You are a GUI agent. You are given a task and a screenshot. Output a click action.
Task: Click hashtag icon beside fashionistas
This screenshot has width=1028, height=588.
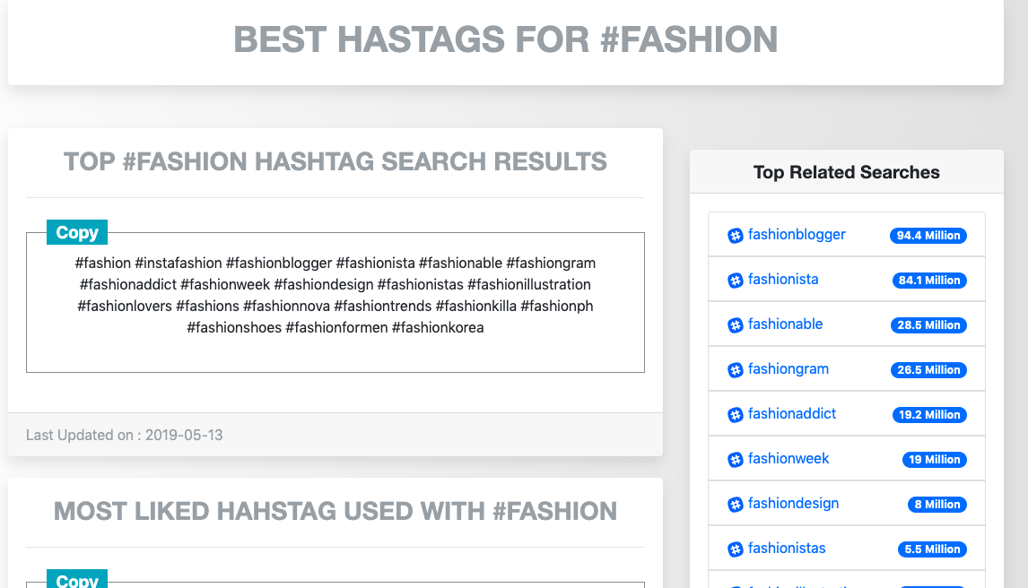[736, 549]
